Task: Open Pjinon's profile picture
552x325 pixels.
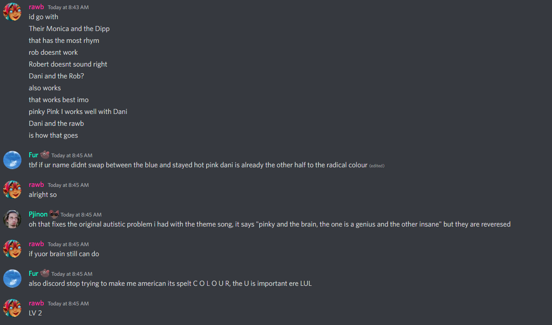Action: tap(12, 219)
